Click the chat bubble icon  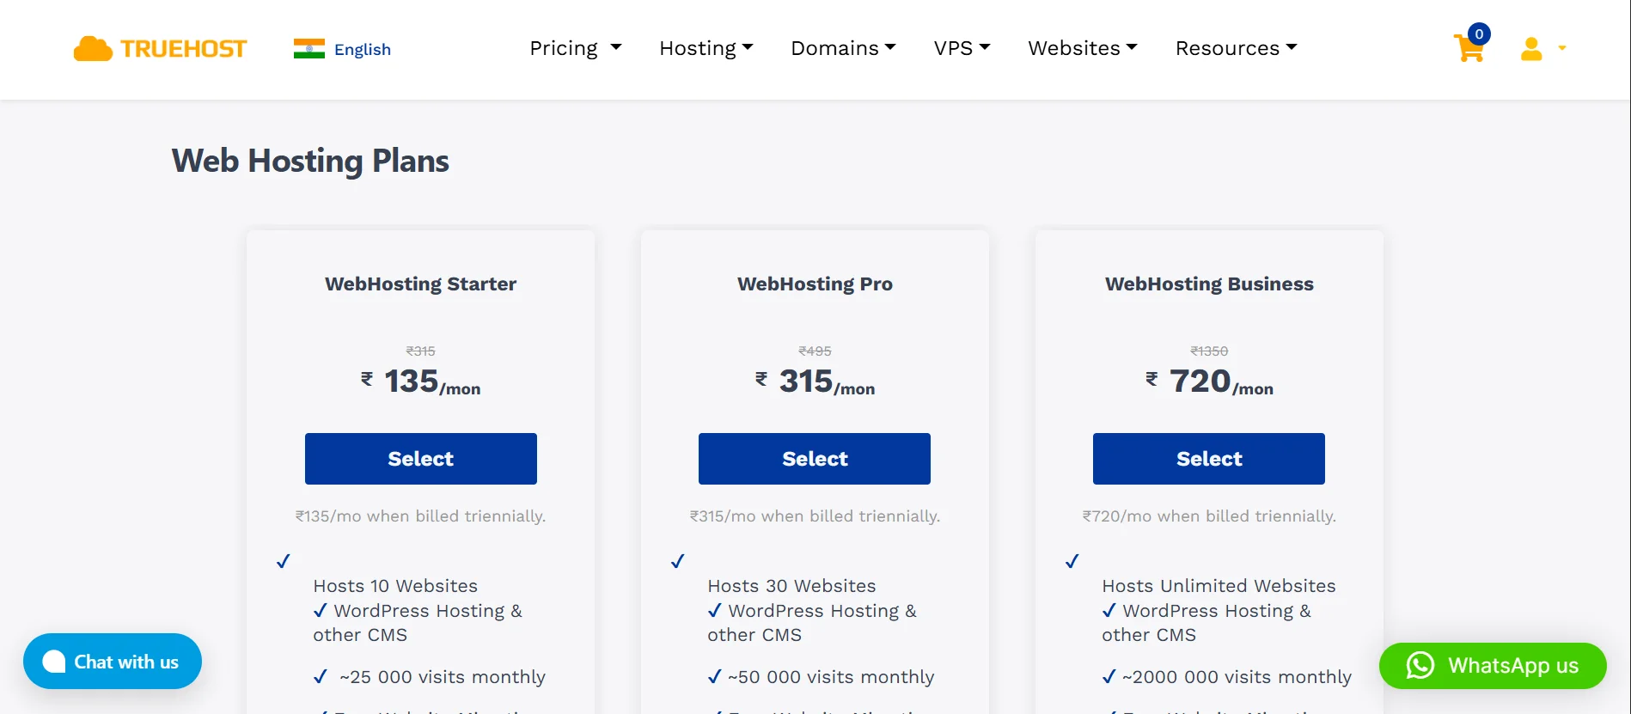(x=54, y=662)
